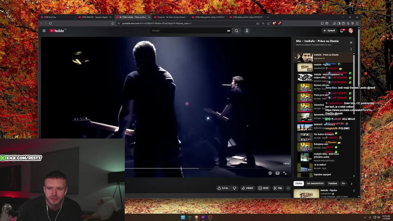Open video player settings gear
The width and height of the screenshot is (393, 221).
click(270, 173)
